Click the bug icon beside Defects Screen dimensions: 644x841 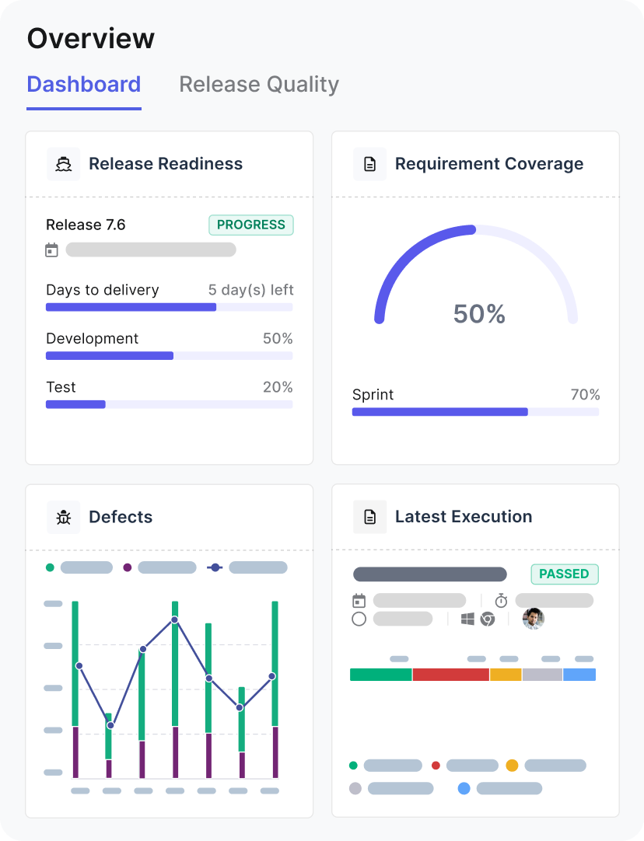click(64, 517)
